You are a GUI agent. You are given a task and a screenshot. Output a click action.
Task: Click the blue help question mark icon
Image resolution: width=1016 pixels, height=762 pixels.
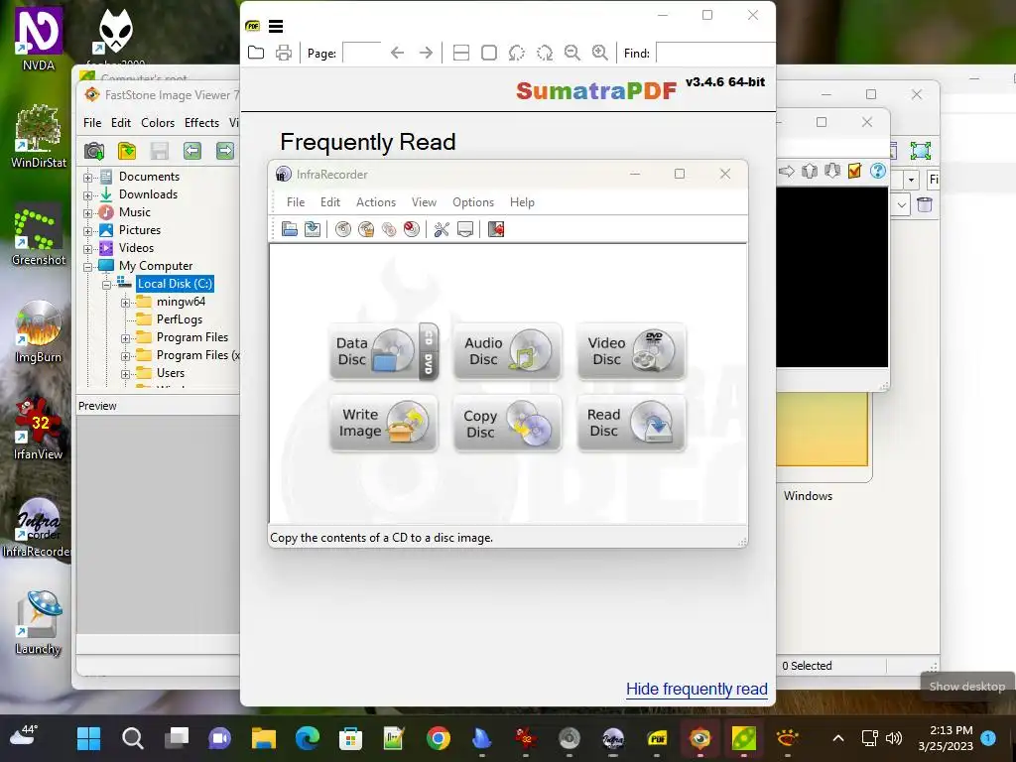point(878,171)
